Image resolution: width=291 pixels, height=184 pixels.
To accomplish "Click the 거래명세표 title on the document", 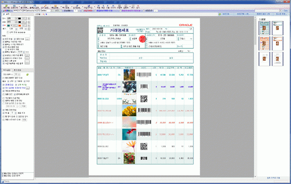I will click(120, 30).
